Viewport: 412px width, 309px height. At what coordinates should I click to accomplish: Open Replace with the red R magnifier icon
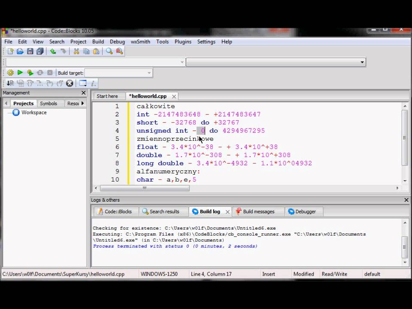119,51
